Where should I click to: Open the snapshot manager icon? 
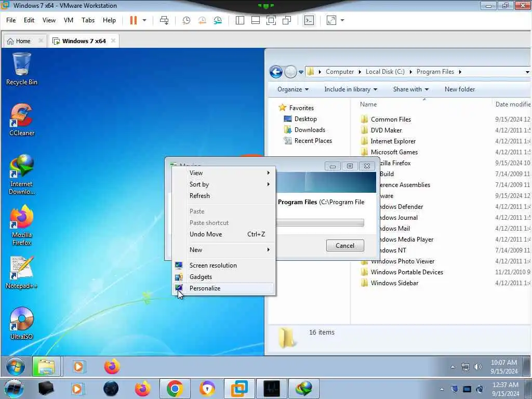tap(218, 20)
